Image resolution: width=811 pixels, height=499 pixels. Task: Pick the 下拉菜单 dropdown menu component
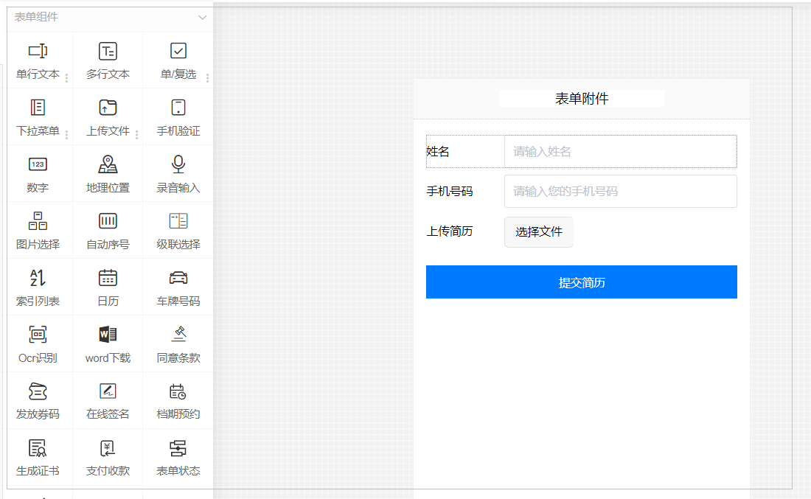[x=38, y=117]
